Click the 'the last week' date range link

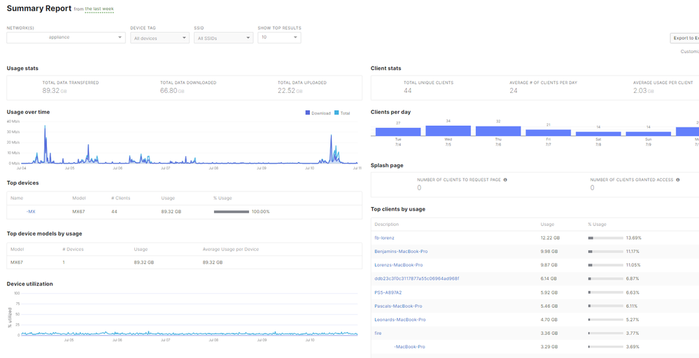tap(99, 9)
